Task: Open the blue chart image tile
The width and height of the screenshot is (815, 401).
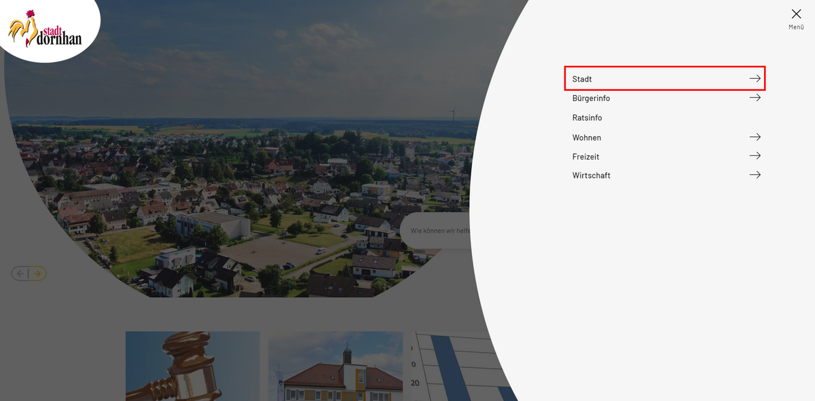Action: point(455,366)
